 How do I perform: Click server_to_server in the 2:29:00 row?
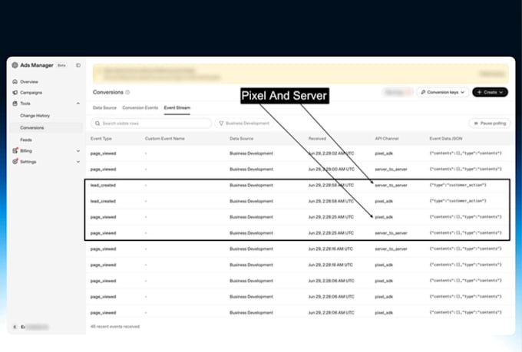tap(391, 169)
